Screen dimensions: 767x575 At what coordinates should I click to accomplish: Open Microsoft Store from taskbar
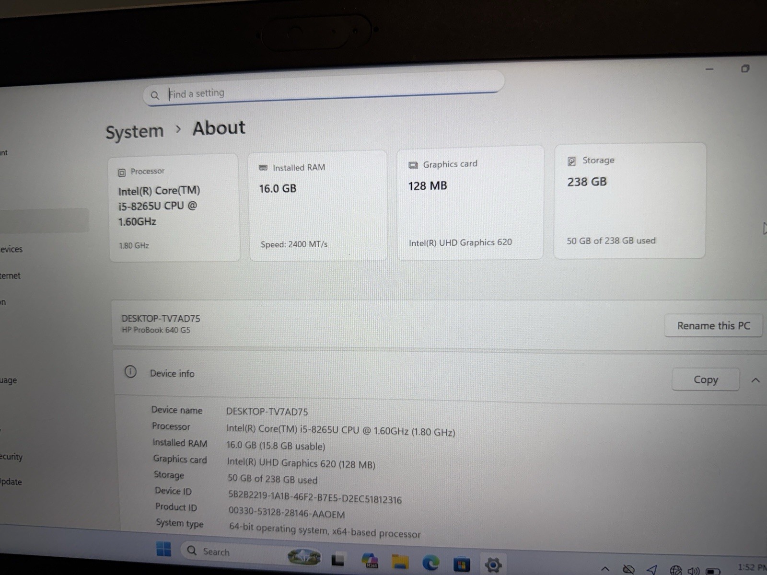pos(461,564)
